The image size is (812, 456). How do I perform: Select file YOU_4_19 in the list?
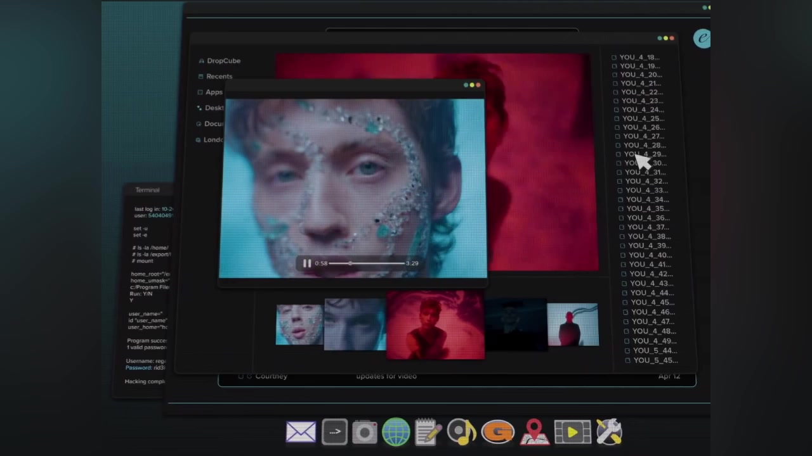click(x=640, y=66)
